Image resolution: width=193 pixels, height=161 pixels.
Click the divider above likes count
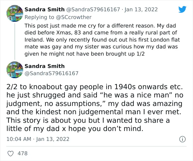tap(96, 146)
